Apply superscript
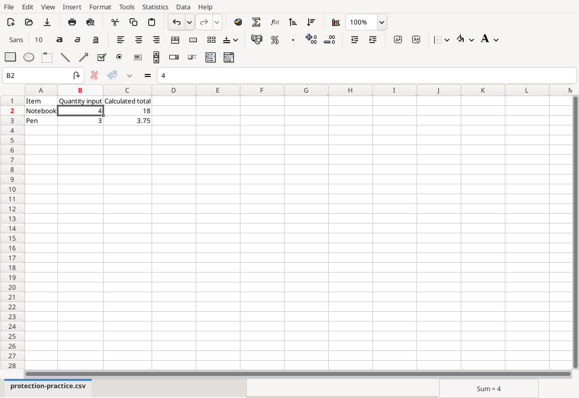The width and height of the screenshot is (579, 398). (x=397, y=40)
